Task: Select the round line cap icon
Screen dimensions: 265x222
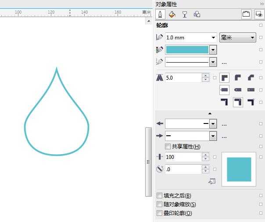Action: pyautogui.click(x=238, y=90)
